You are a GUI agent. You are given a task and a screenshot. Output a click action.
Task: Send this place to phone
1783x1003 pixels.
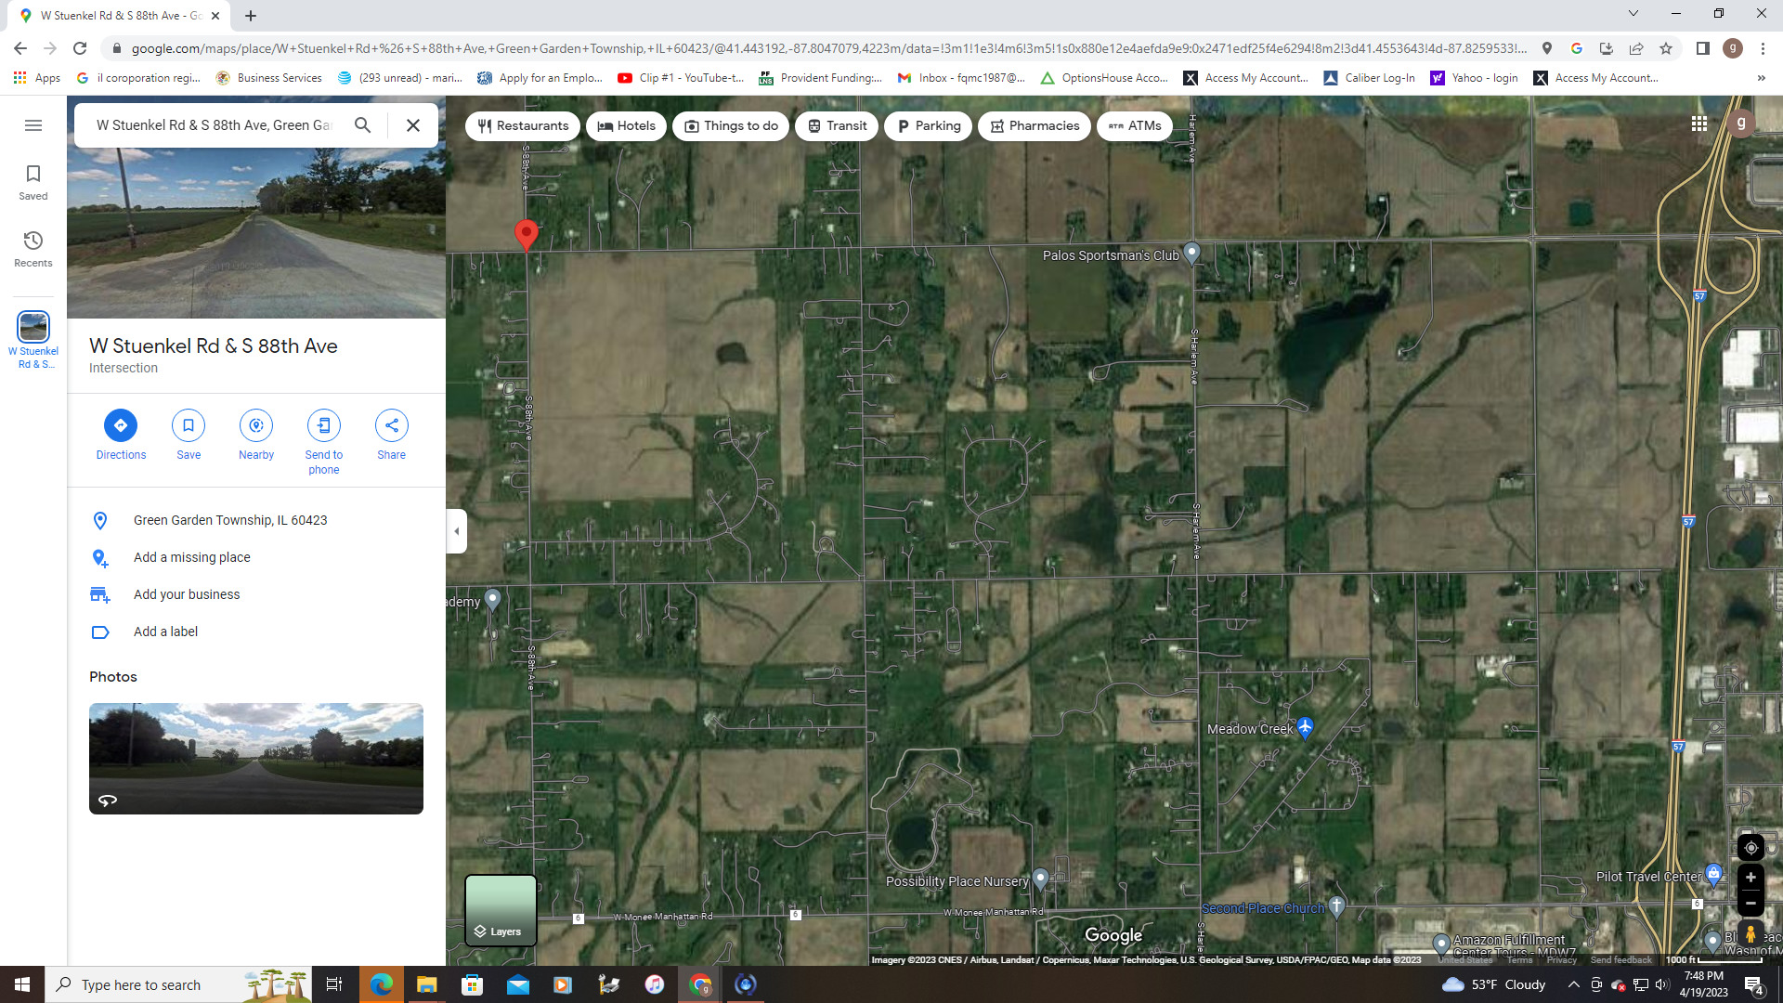[x=324, y=442]
